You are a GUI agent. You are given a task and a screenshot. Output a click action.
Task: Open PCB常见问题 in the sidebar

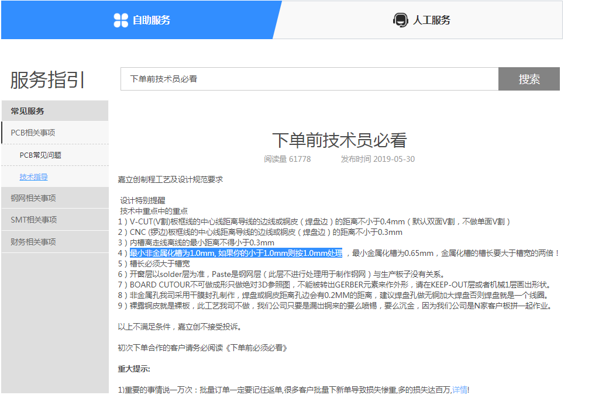pos(40,155)
